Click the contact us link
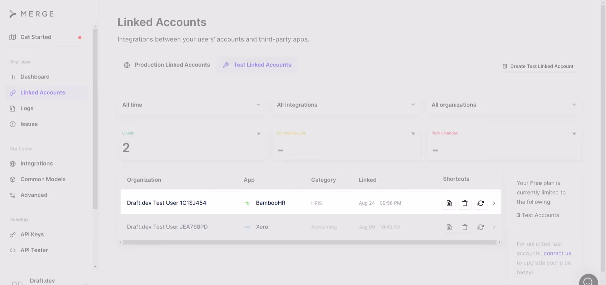Viewport: 606px width, 285px height. [557, 253]
